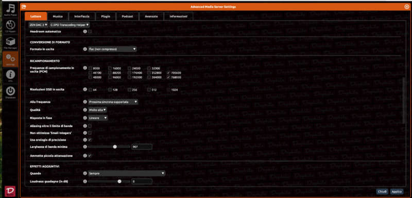Click the Loudness guadagno slider
Image resolution: width=412 pixels, height=198 pixels.
coord(109,181)
